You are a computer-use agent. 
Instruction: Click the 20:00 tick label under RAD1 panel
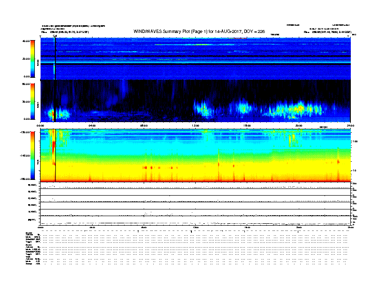coord(299,125)
